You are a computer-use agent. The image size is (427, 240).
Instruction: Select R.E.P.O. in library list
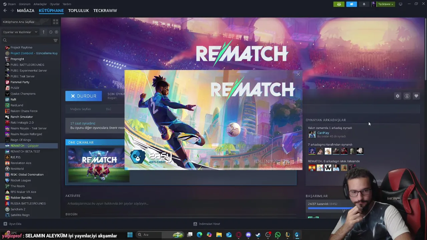click(31, 157)
